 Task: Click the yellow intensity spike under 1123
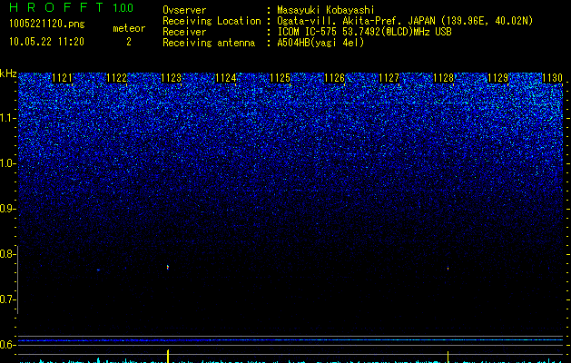(x=168, y=356)
